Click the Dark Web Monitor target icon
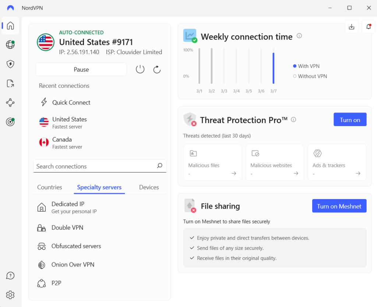Image resolution: width=377 pixels, height=307 pixels. tap(10, 122)
